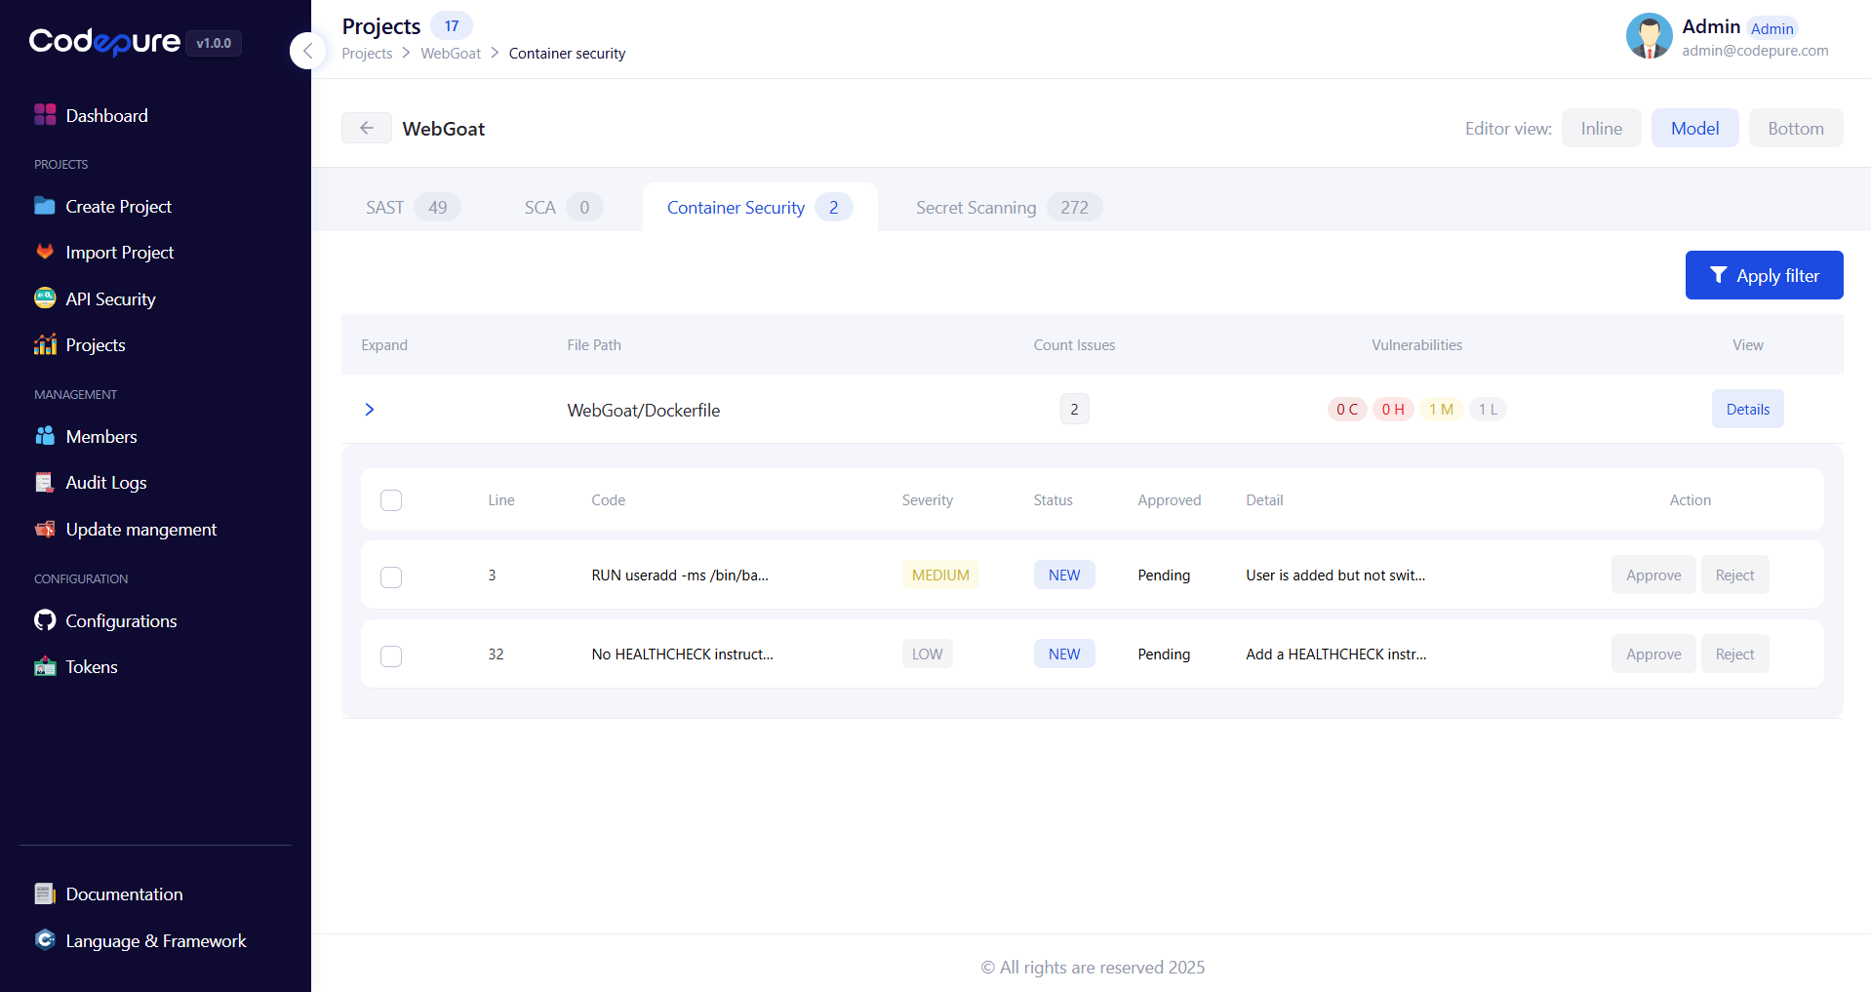Click the Admin avatar picture
Image resolution: width=1871 pixels, height=992 pixels.
1649,36
